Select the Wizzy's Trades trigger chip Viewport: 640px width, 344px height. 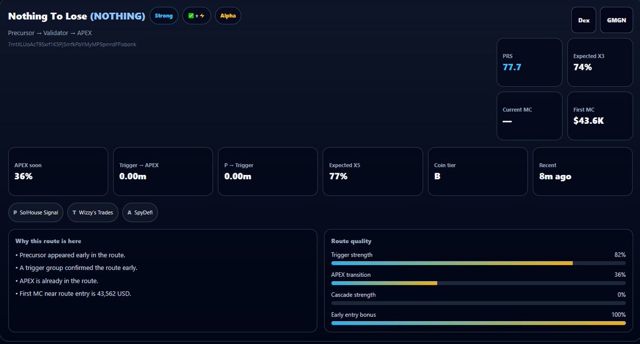(93, 212)
